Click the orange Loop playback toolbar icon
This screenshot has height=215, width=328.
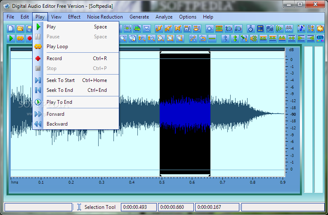point(20,38)
